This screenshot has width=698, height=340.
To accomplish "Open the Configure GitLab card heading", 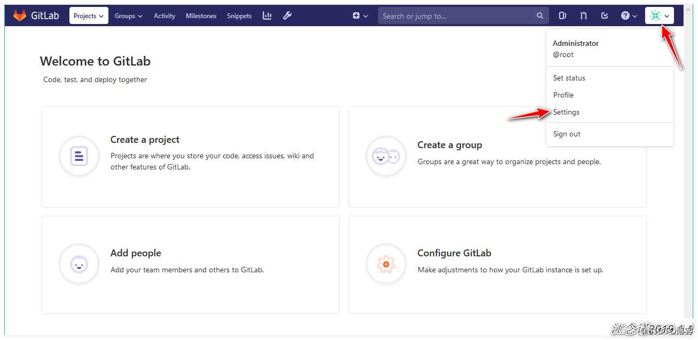I will point(454,253).
